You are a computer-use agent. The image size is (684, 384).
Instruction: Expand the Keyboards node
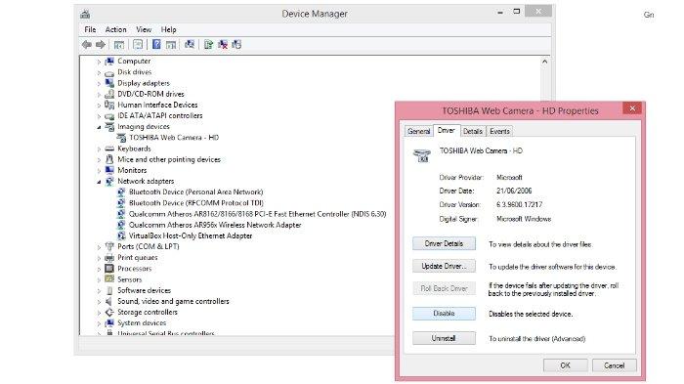pos(99,149)
